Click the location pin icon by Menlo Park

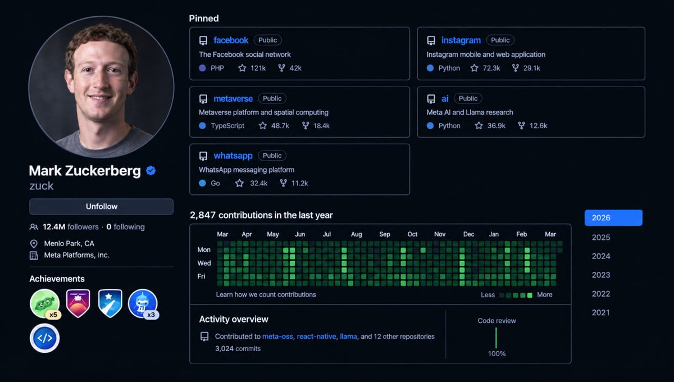click(34, 244)
